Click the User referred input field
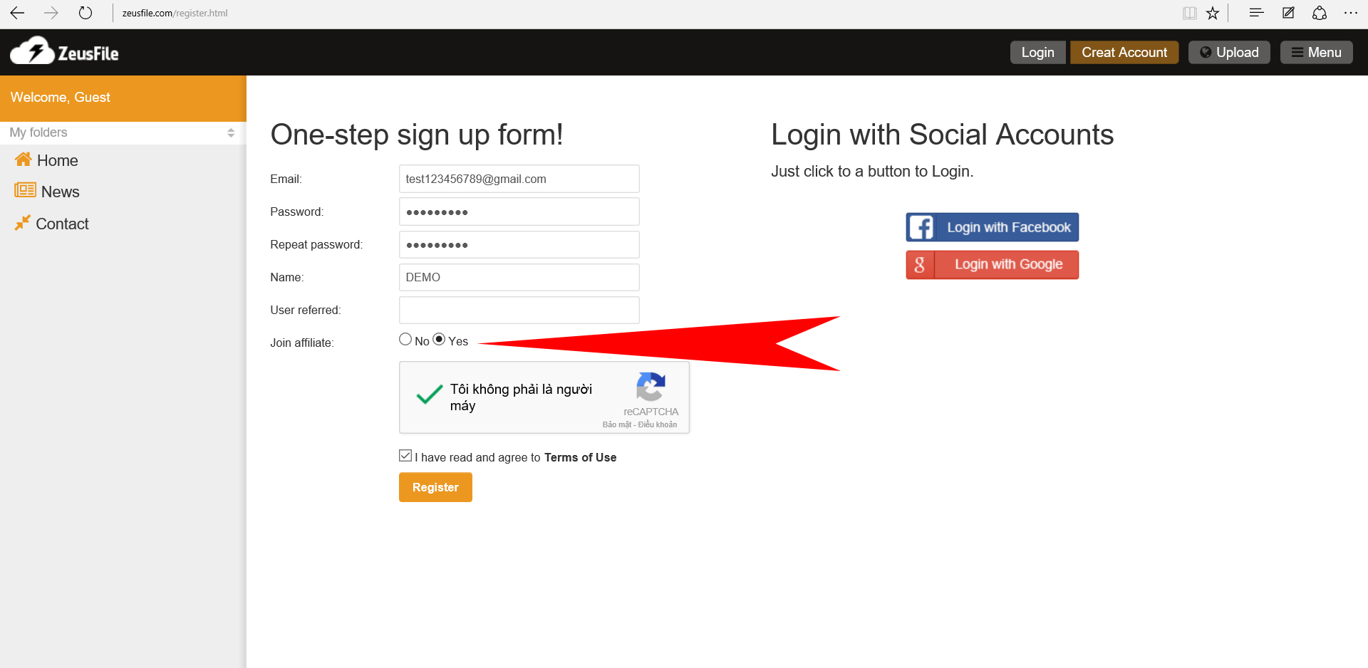Viewport: 1368px width, 668px height. click(x=519, y=310)
